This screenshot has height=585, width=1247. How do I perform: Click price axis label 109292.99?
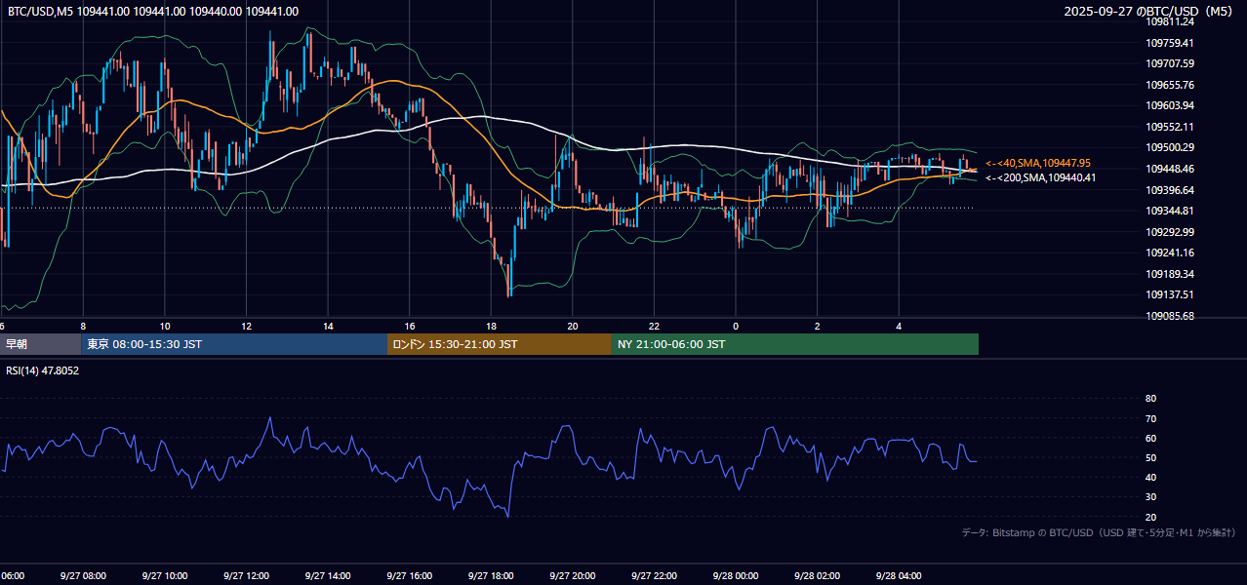pyautogui.click(x=1170, y=232)
